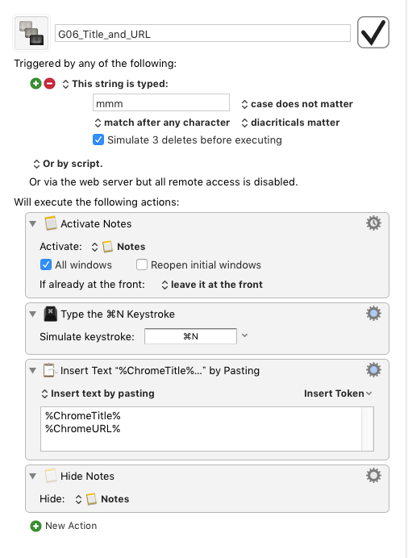This screenshot has width=408, height=558.
Task: Click green plus New Action icon
Action: click(35, 526)
